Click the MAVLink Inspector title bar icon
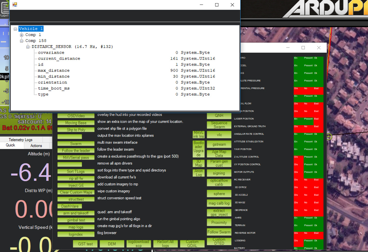The width and height of the screenshot is (368, 252). 14,5
